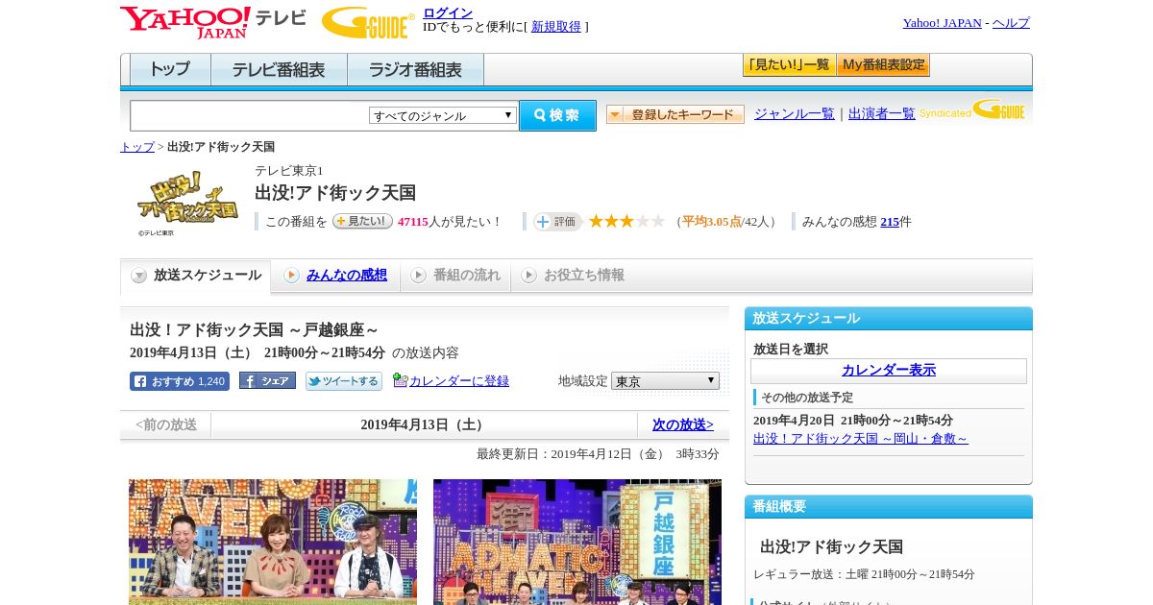The image size is (1153, 605).
Task: Click the 戸越銀座 studio photo thumbnail
Action: (577, 542)
